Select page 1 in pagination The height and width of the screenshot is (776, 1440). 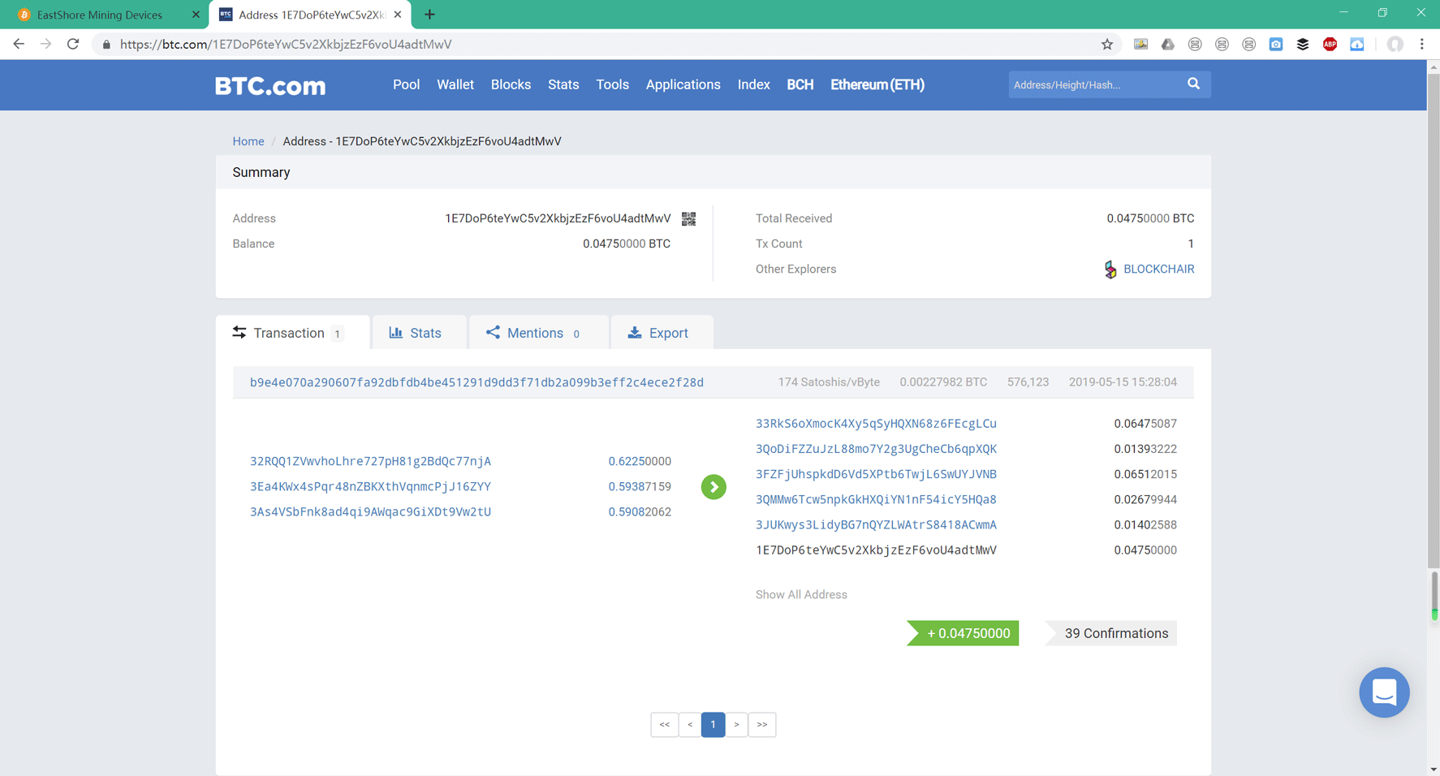tap(713, 724)
